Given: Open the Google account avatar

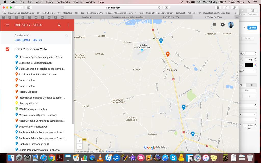Looking at the screenshot, I should (x=231, y=25).
